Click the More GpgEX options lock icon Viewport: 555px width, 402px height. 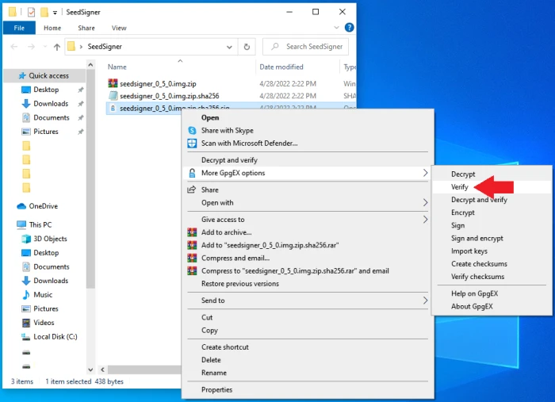tap(191, 173)
